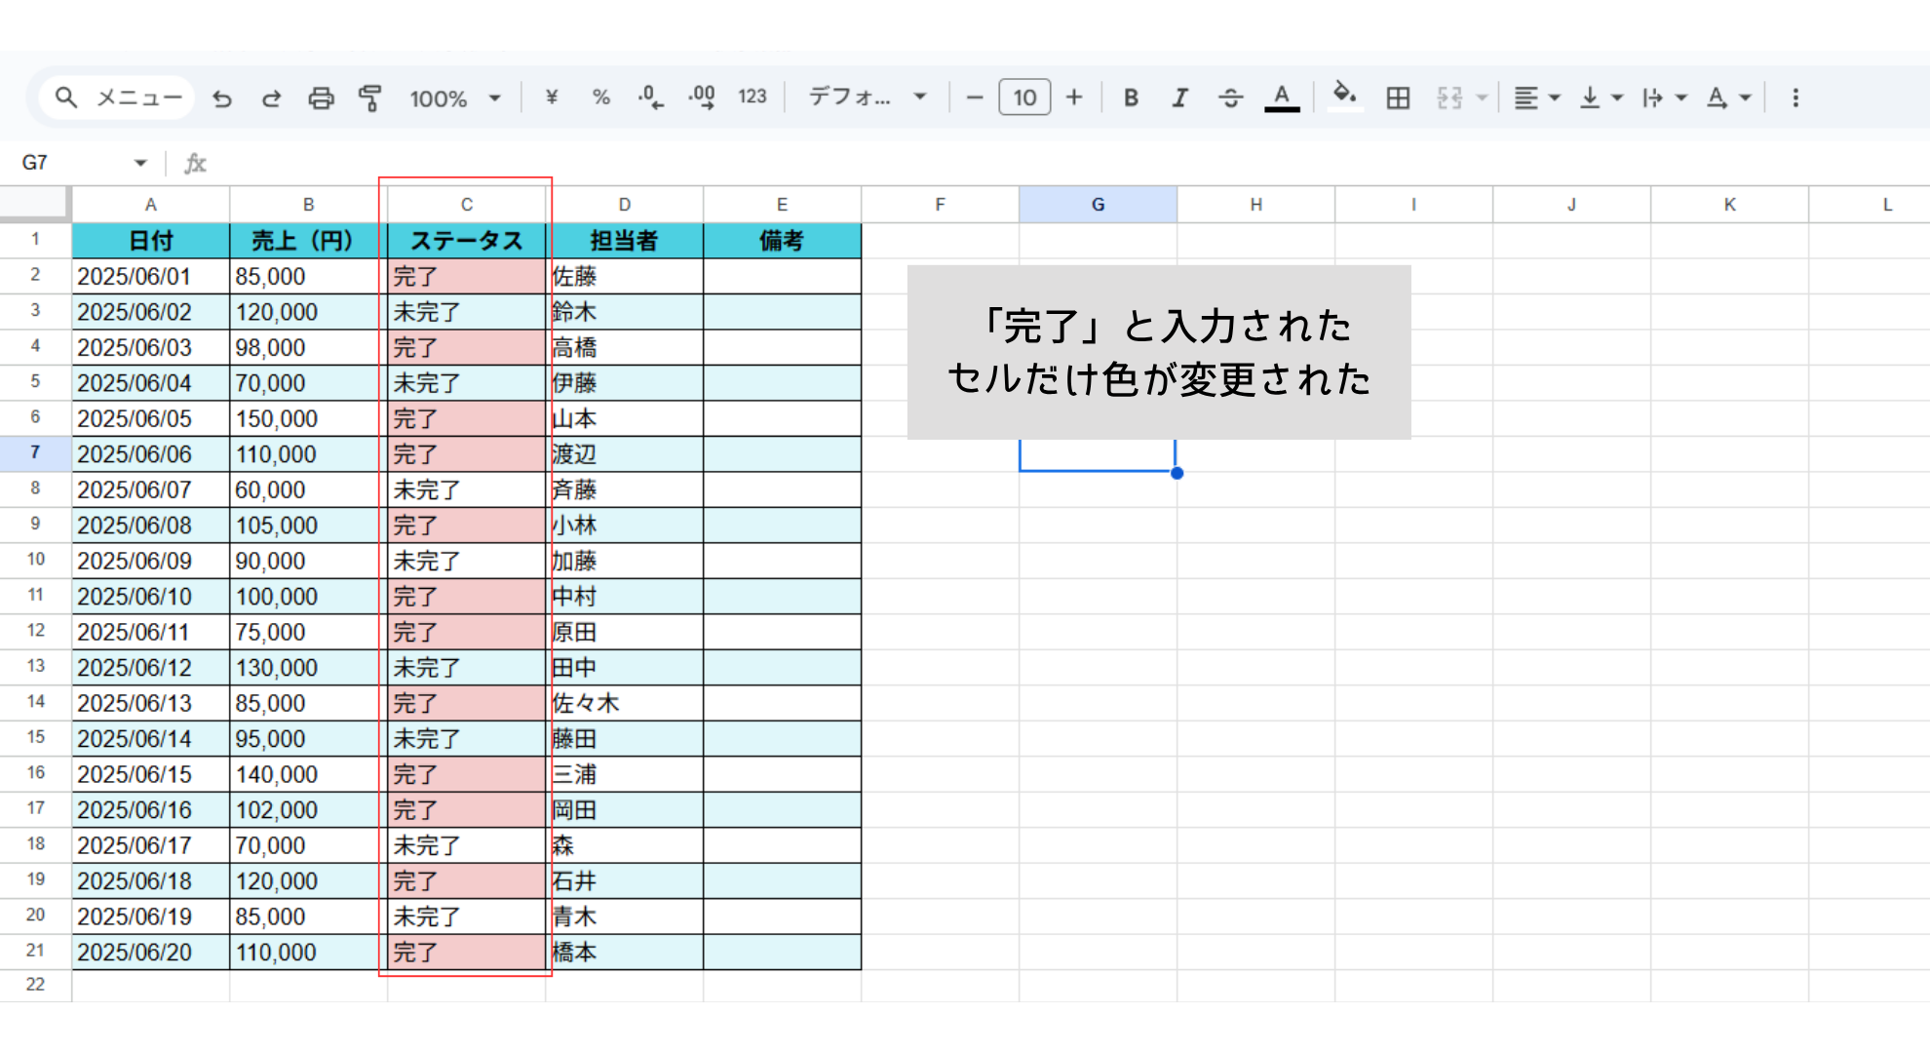Click the selected cell's blue fill handle
The image size is (1930, 1053).
[1177, 473]
